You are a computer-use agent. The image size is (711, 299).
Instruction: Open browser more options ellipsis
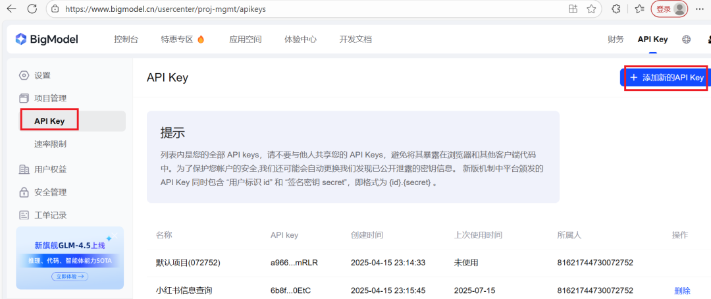(700, 9)
